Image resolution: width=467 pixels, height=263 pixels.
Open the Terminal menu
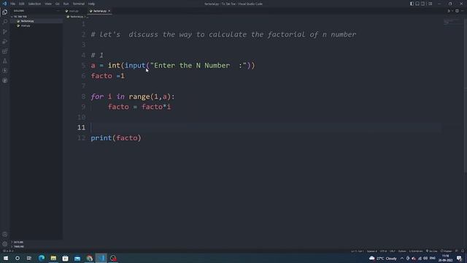78,4
